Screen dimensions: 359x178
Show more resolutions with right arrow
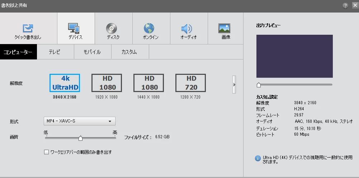pos(234,85)
